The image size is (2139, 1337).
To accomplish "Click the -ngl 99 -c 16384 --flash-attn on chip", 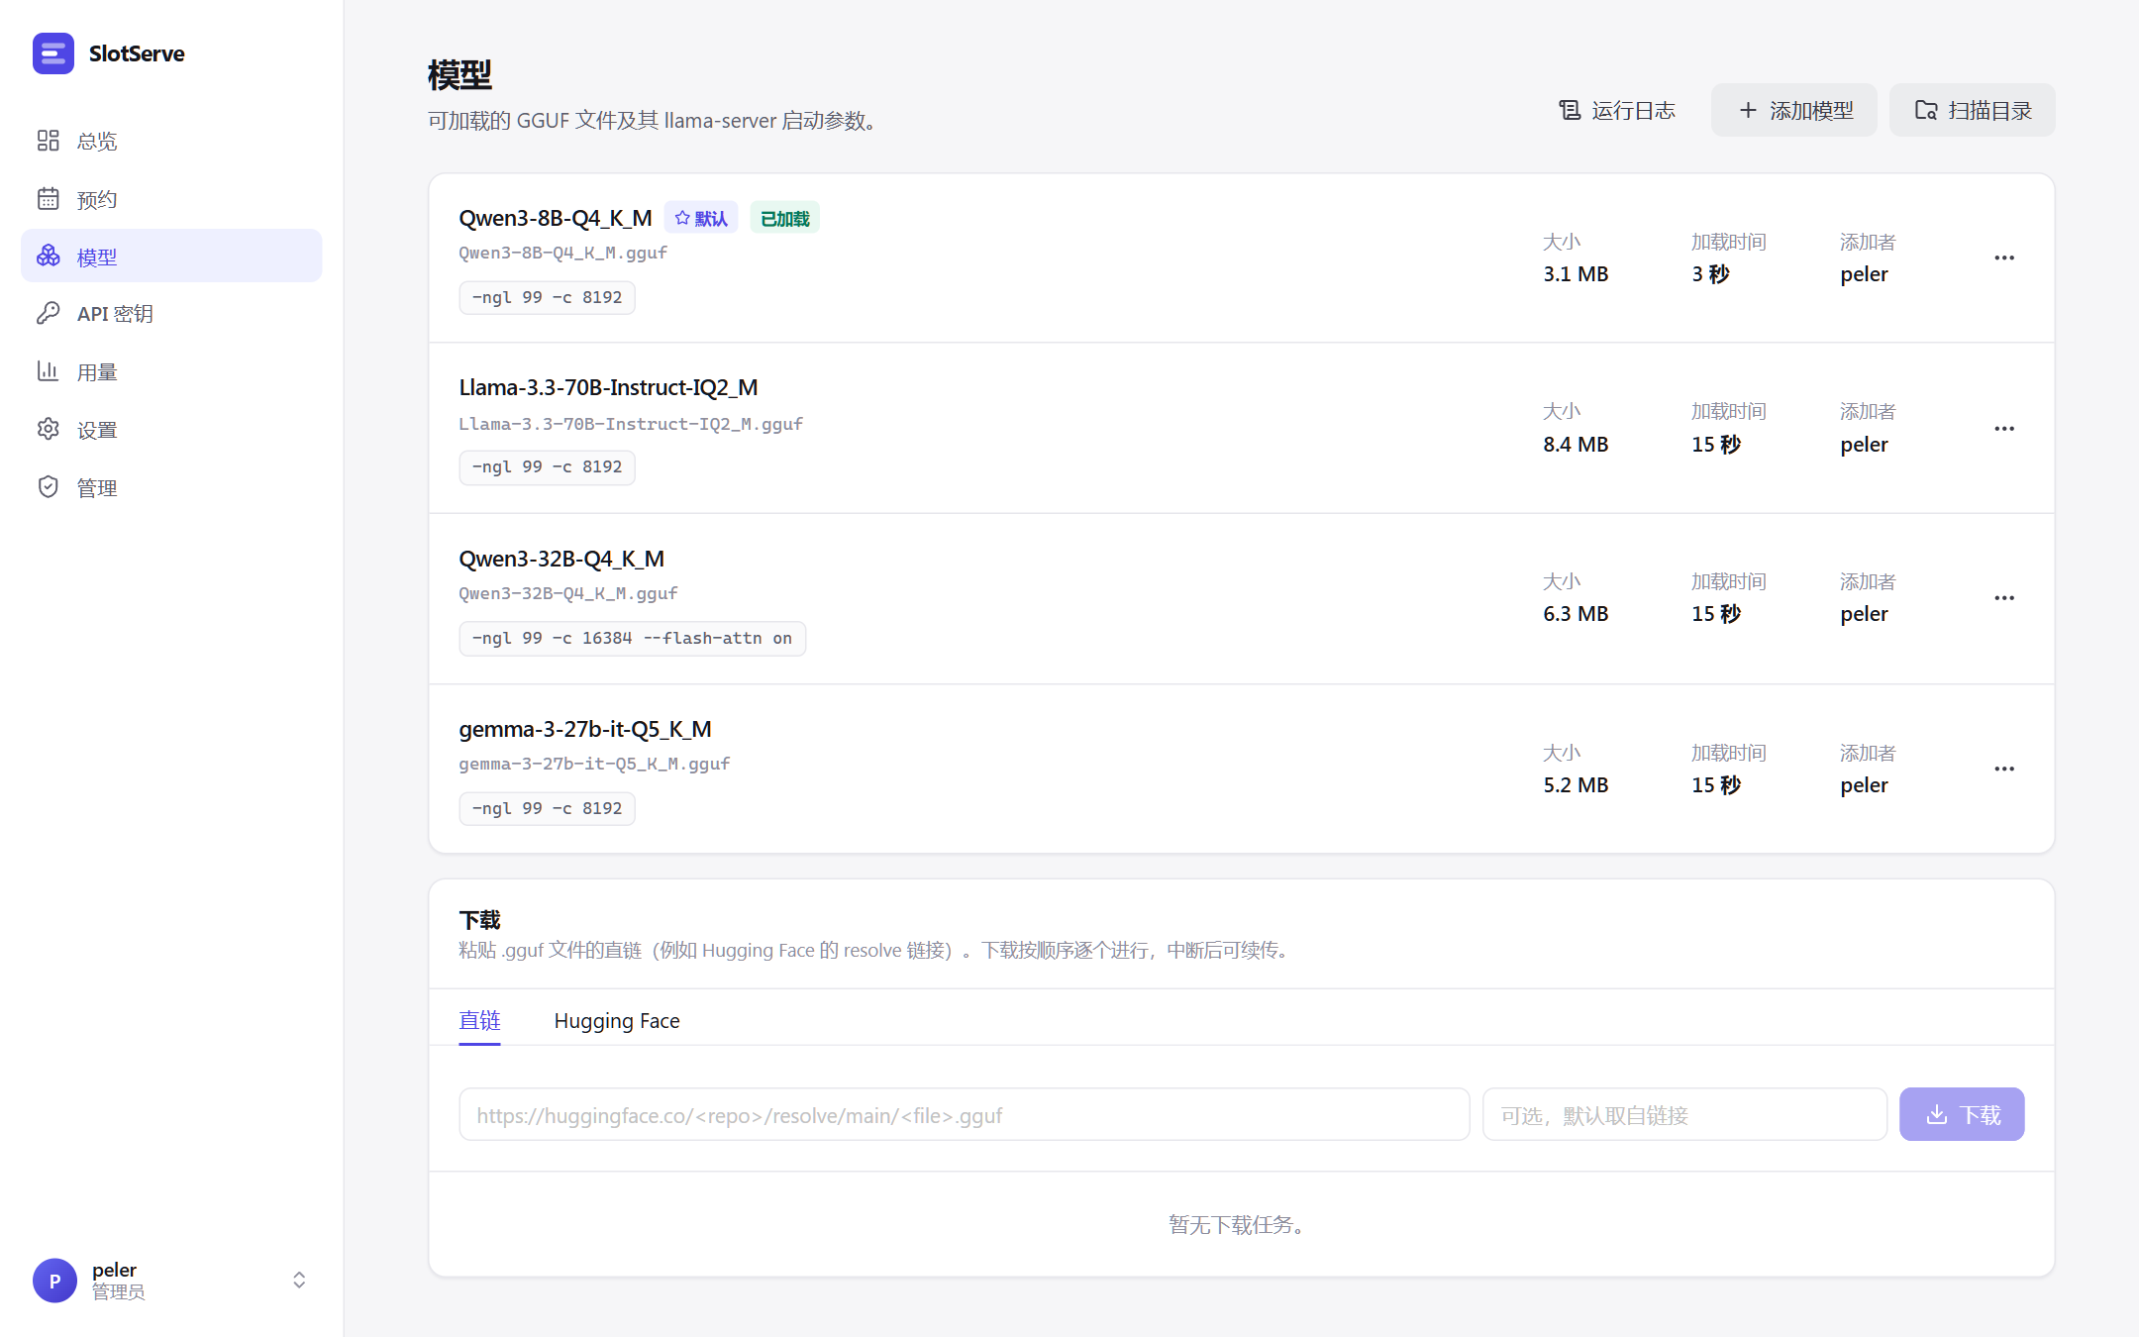I will (632, 639).
